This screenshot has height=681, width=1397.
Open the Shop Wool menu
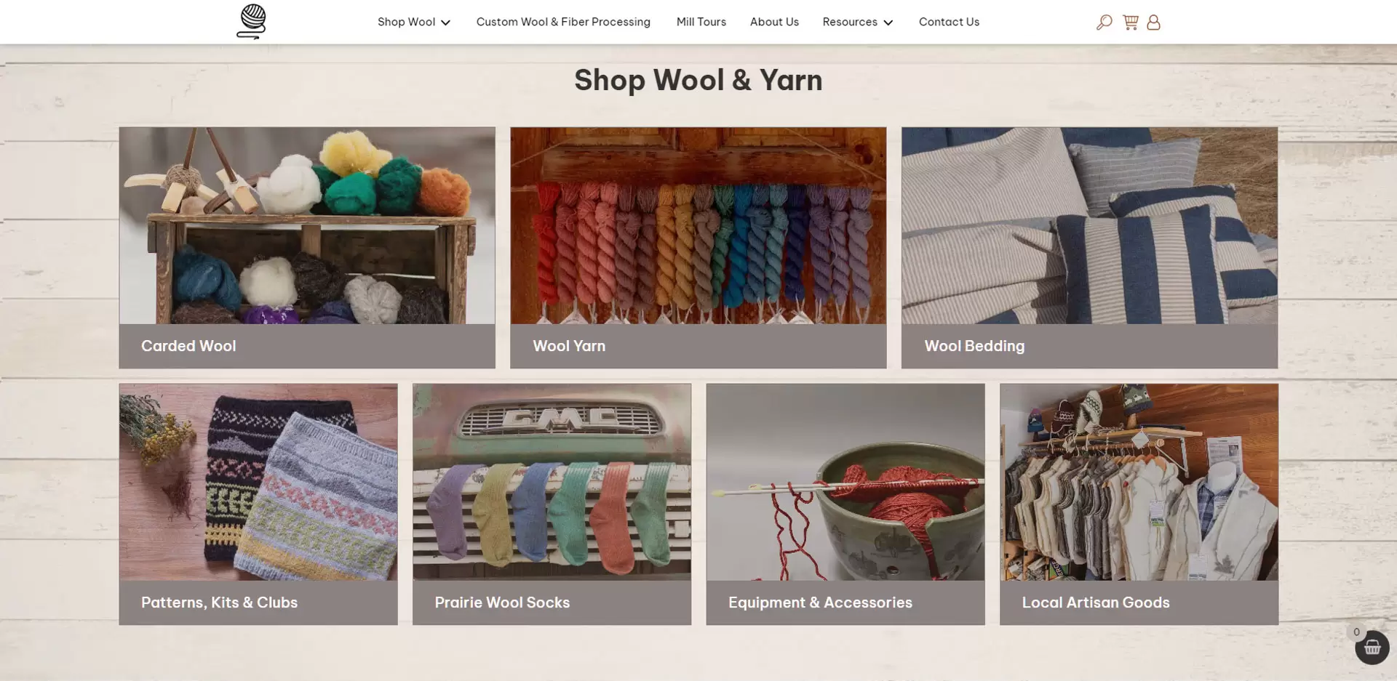406,22
